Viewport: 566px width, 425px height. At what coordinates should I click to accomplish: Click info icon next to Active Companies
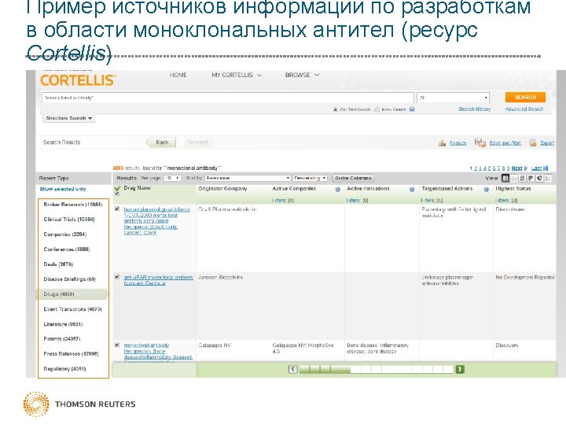[337, 190]
